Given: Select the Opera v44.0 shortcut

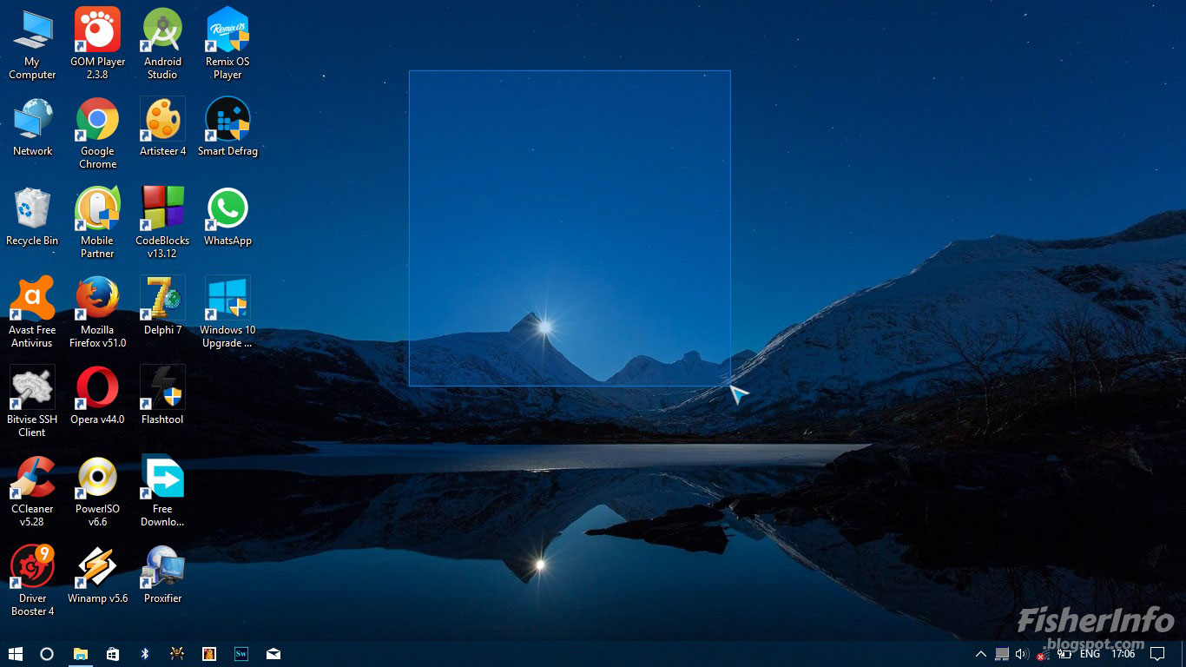Looking at the screenshot, I should 97,395.
